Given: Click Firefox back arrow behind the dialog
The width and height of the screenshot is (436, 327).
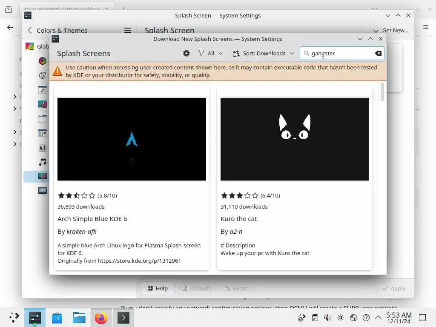Looking at the screenshot, I should point(10,27).
